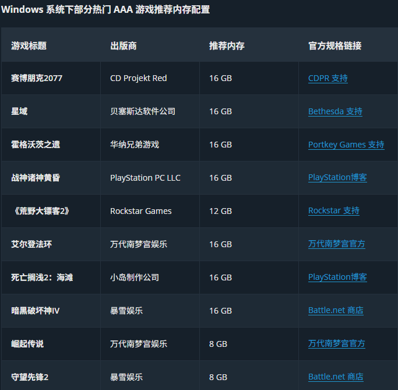This screenshot has height=390, width=398.
Task: Click the 12 GB memory value
Action: point(220,211)
